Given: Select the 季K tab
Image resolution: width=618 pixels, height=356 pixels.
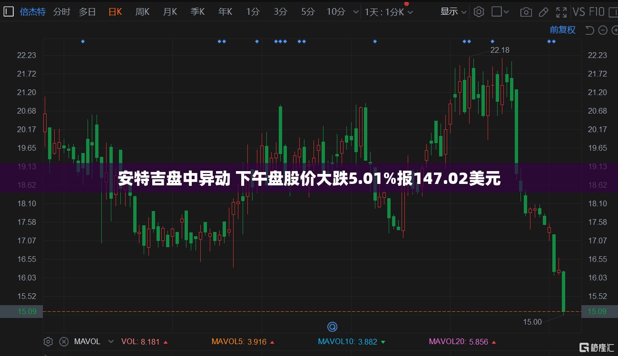Looking at the screenshot, I should [x=197, y=11].
